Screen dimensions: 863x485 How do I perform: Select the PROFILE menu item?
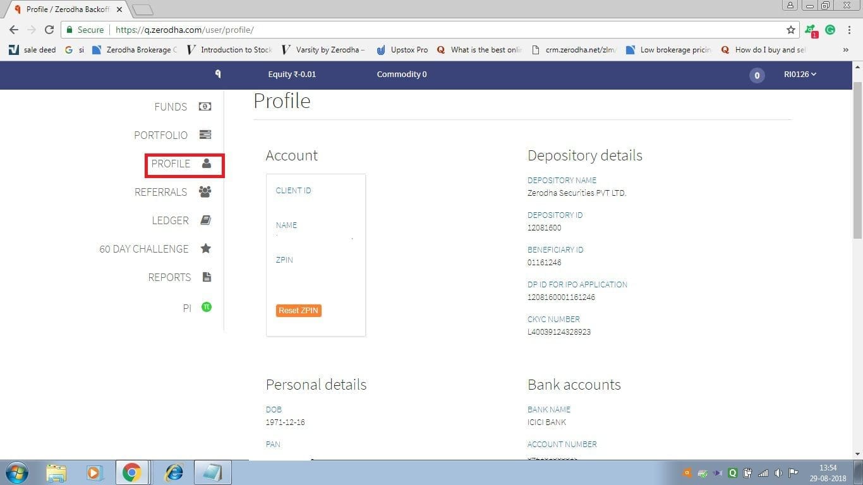pos(171,164)
